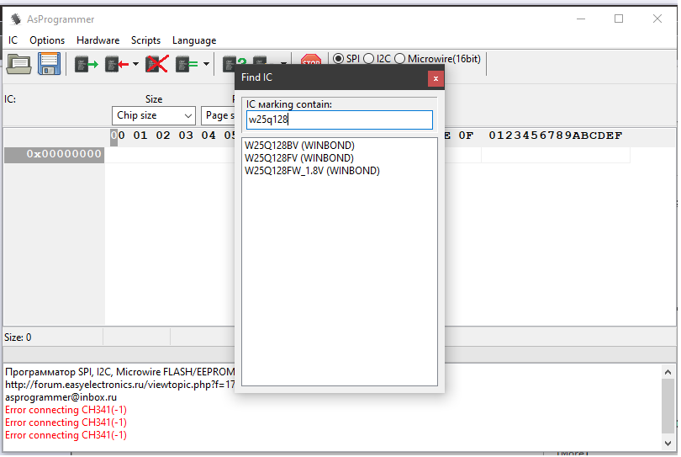The height and width of the screenshot is (457, 681).
Task: Erase IC with the red X chip icon
Action: tap(156, 64)
